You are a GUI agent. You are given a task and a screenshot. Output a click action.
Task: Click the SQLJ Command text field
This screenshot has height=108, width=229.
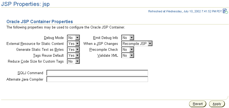[97, 73]
